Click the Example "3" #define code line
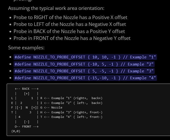Image resolution: width=170 pixels, height=140 pixels. [x=84, y=71]
